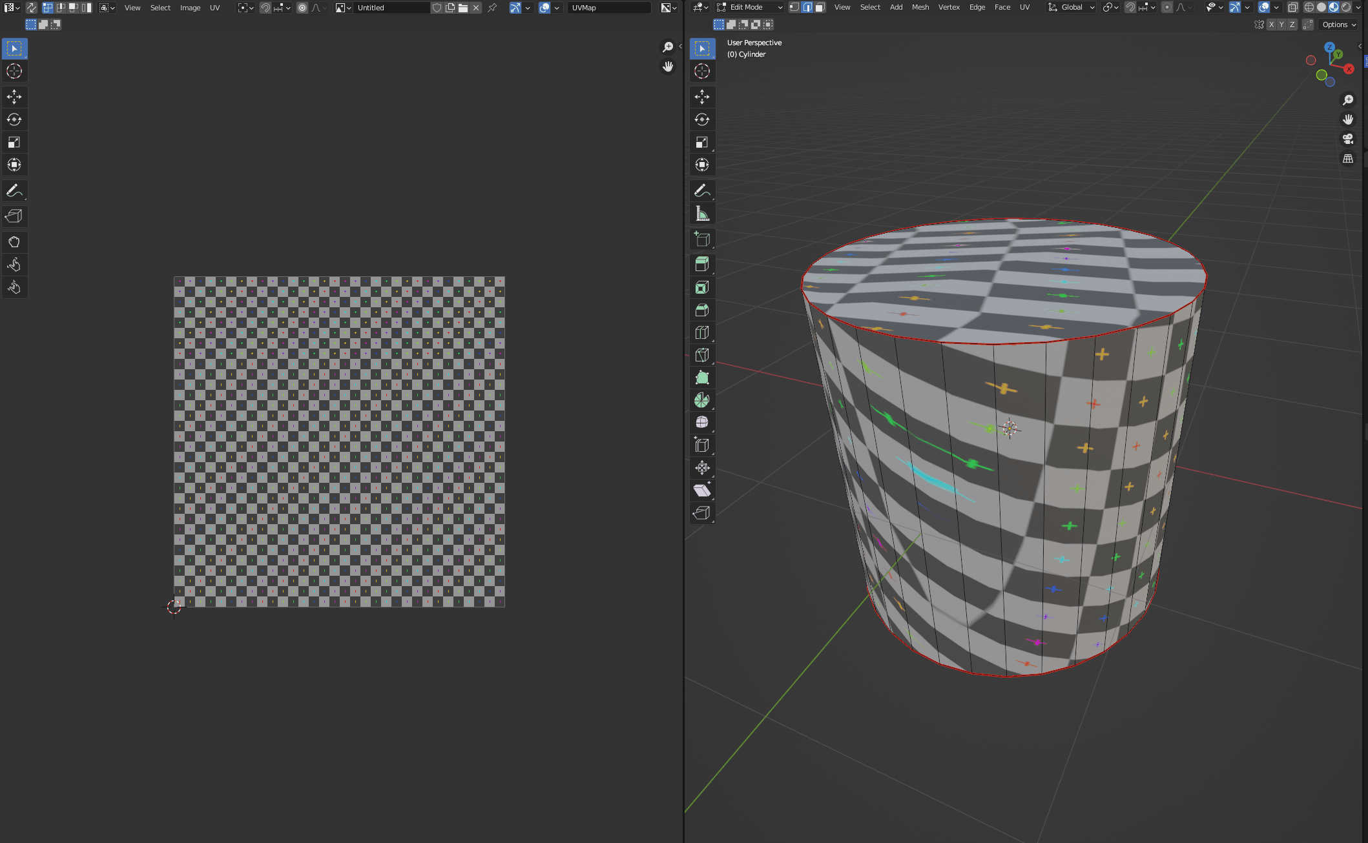The width and height of the screenshot is (1368, 843).
Task: Toggle X mirror axis in 3D viewport
Action: coord(1271,25)
